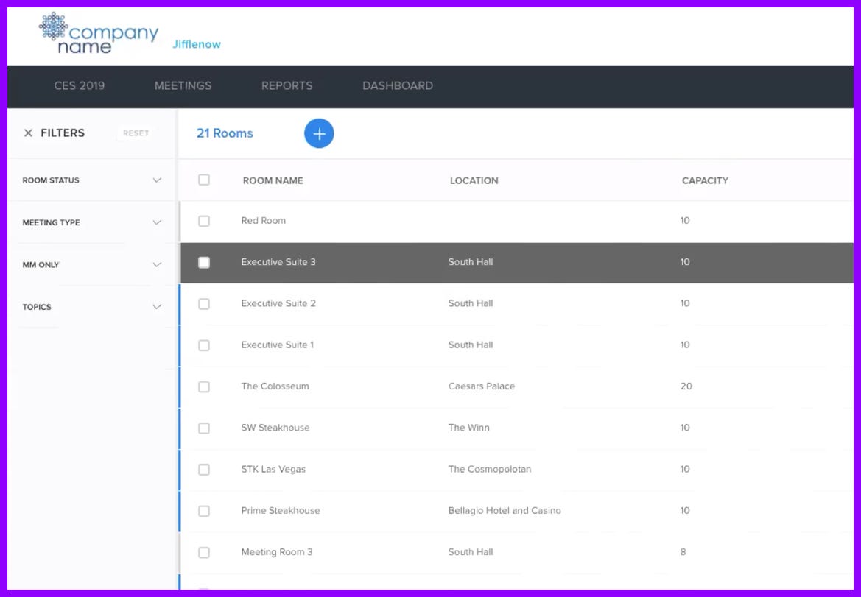Uncheck the Executive Suite 3 checkbox
This screenshot has height=597, width=861.
[204, 261]
